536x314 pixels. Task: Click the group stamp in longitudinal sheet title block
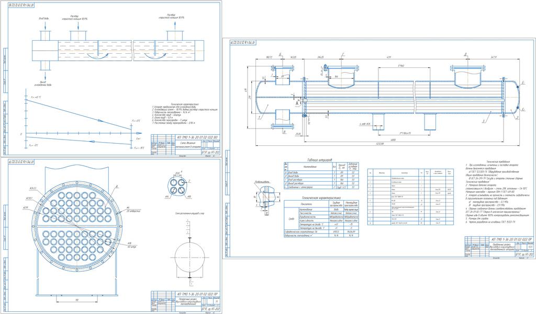point(524,254)
